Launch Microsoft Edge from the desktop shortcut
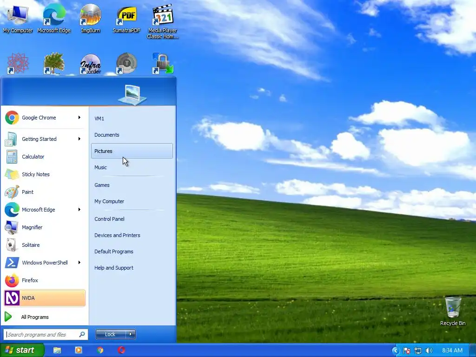This screenshot has width=476, height=357. tap(54, 19)
